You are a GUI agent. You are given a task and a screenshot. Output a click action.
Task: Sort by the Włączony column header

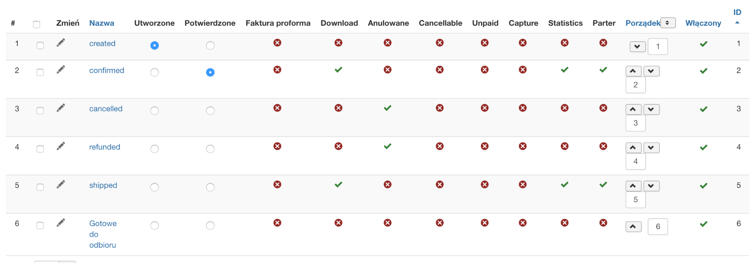tap(703, 23)
